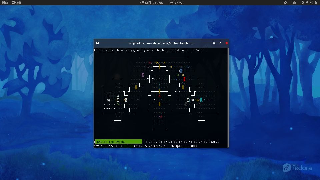Click the Pw:224(224) value

click(153, 146)
